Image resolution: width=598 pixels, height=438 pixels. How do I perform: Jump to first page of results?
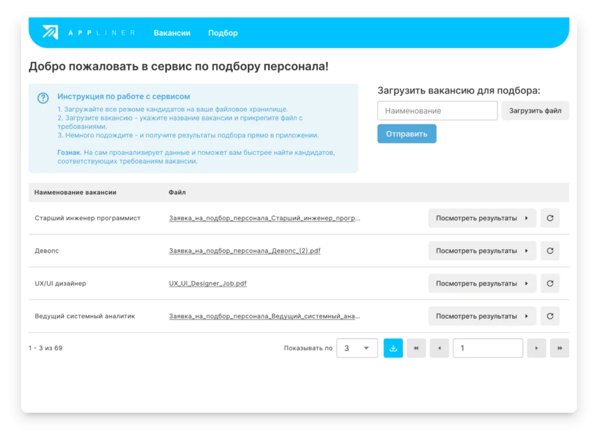click(416, 348)
